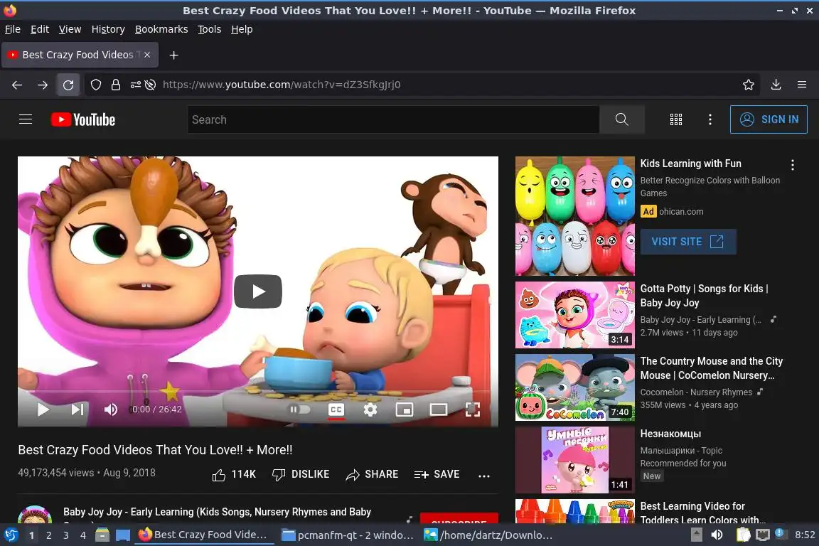Open the desktop start menu icon
819x546 pixels.
coord(11,535)
